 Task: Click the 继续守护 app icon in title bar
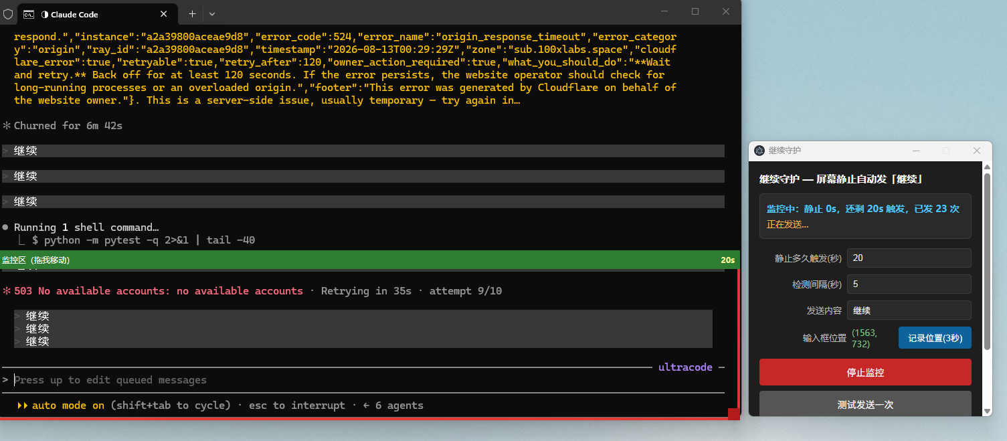(759, 151)
